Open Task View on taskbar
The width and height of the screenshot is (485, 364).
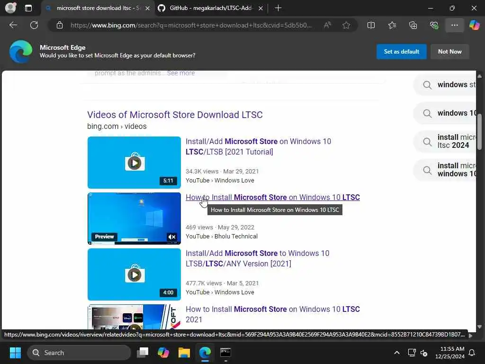click(143, 353)
